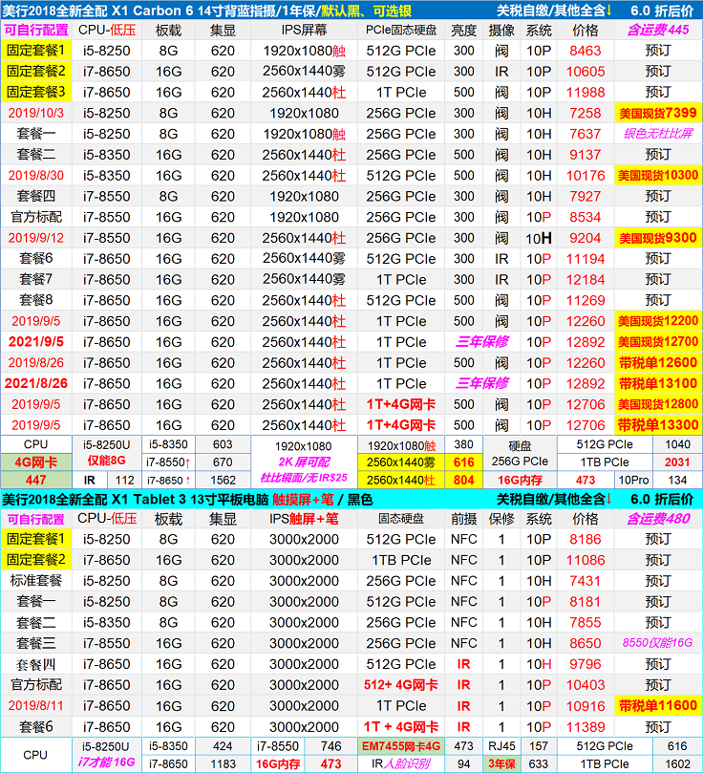703x773 pixels.
Task: Select the 8550仅能16G note cell
Action: (657, 643)
